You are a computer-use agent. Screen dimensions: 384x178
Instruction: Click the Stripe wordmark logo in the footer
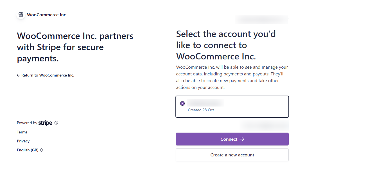pos(45,122)
